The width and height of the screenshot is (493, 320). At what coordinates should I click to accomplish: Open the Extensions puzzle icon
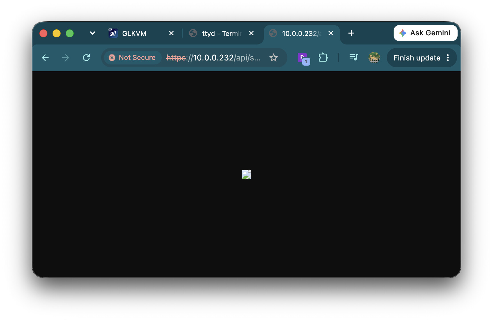[323, 58]
